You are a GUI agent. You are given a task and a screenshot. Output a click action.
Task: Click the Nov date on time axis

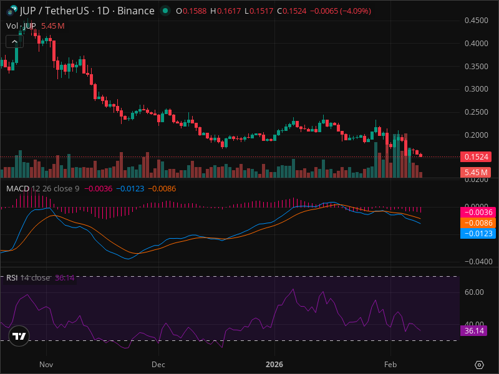point(46,365)
